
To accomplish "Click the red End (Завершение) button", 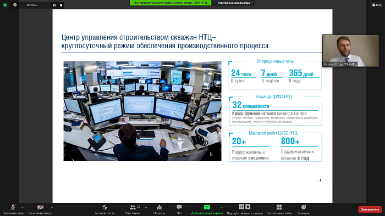I will pos(370,209).
